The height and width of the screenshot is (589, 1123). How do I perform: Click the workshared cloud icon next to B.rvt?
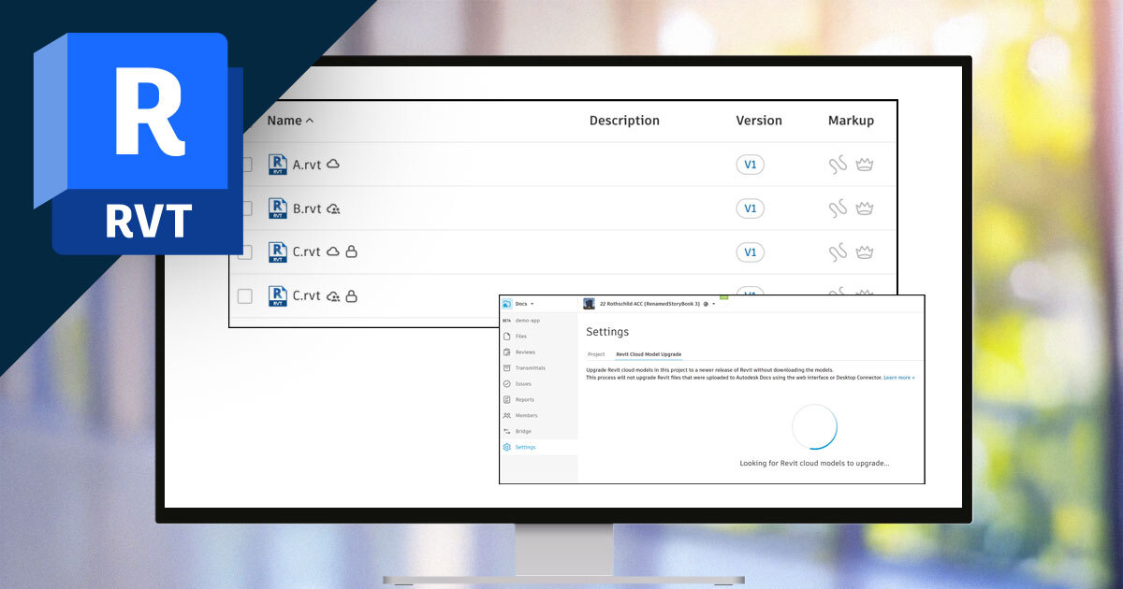point(333,208)
